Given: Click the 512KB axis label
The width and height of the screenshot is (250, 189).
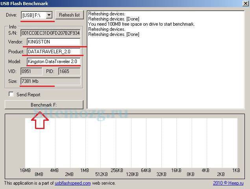Looking at the screenshot, I should [x=102, y=174].
